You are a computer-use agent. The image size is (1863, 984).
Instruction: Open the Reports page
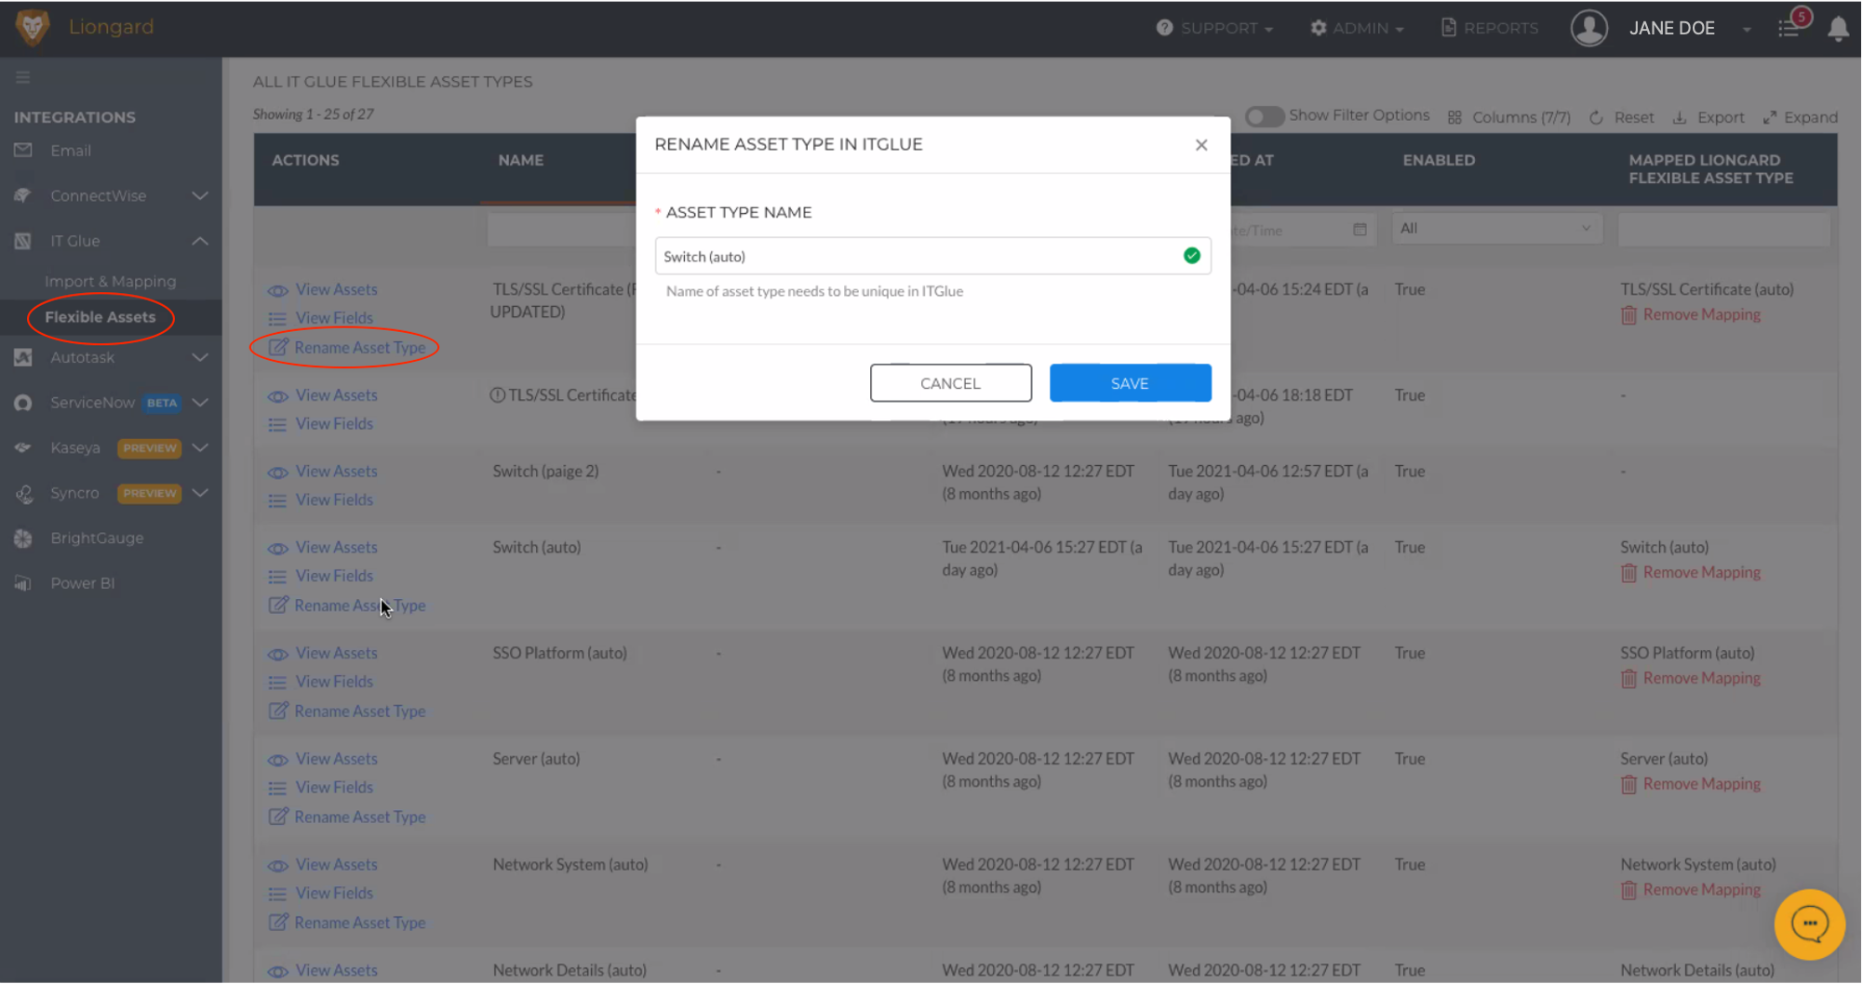pyautogui.click(x=1490, y=28)
